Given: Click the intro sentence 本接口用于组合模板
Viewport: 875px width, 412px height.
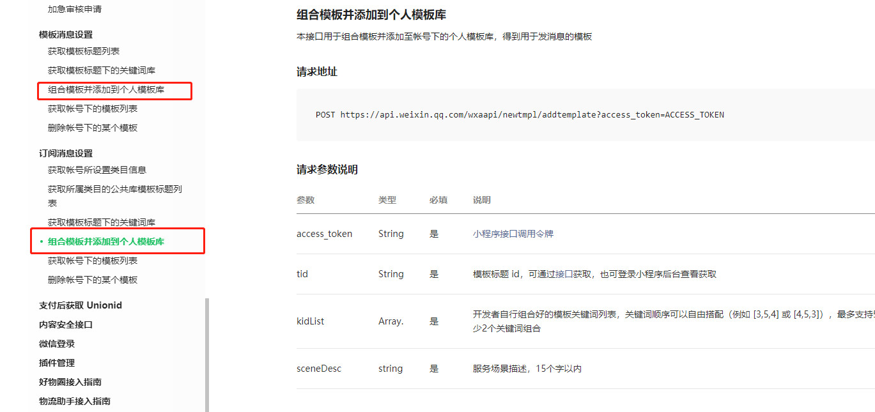Looking at the screenshot, I should point(444,36).
